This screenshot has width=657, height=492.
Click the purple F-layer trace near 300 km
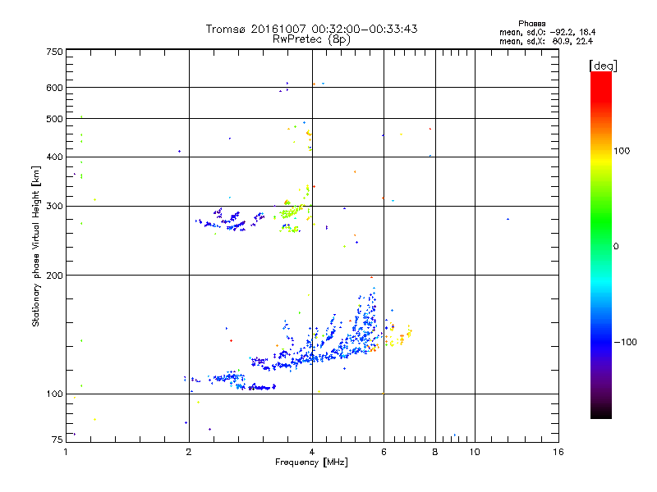(230, 219)
